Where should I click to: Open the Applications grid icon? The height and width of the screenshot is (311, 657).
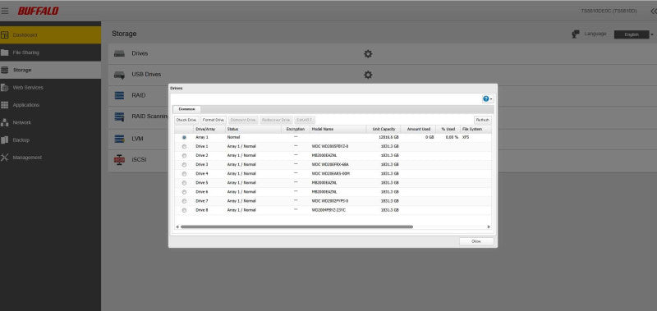[5, 105]
